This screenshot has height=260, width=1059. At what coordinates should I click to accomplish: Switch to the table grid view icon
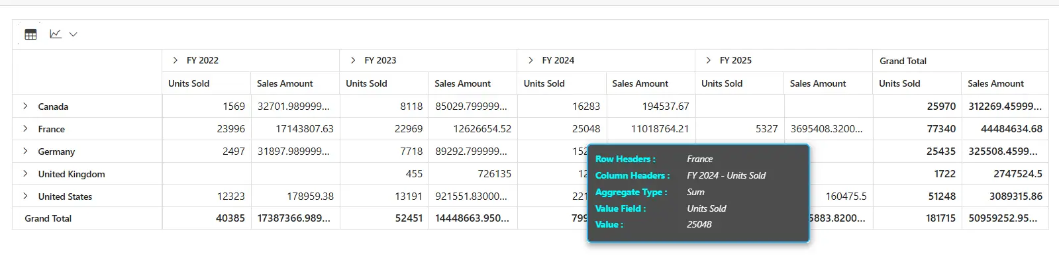point(30,34)
